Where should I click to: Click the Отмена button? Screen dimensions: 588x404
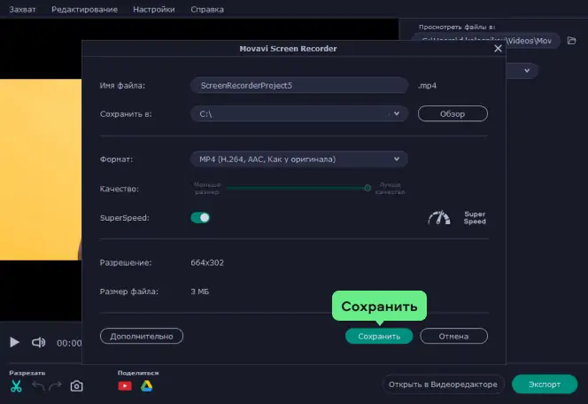coord(453,336)
